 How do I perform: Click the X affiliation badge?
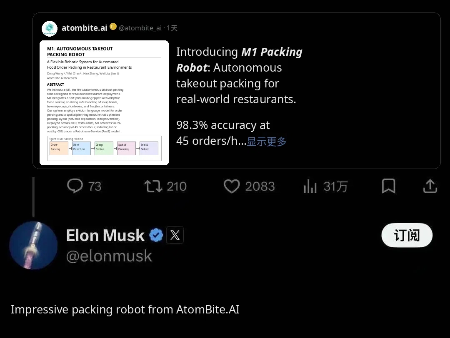point(175,235)
